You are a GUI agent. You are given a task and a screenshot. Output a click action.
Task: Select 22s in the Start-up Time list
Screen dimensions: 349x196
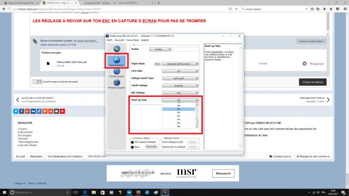(x=179, y=116)
